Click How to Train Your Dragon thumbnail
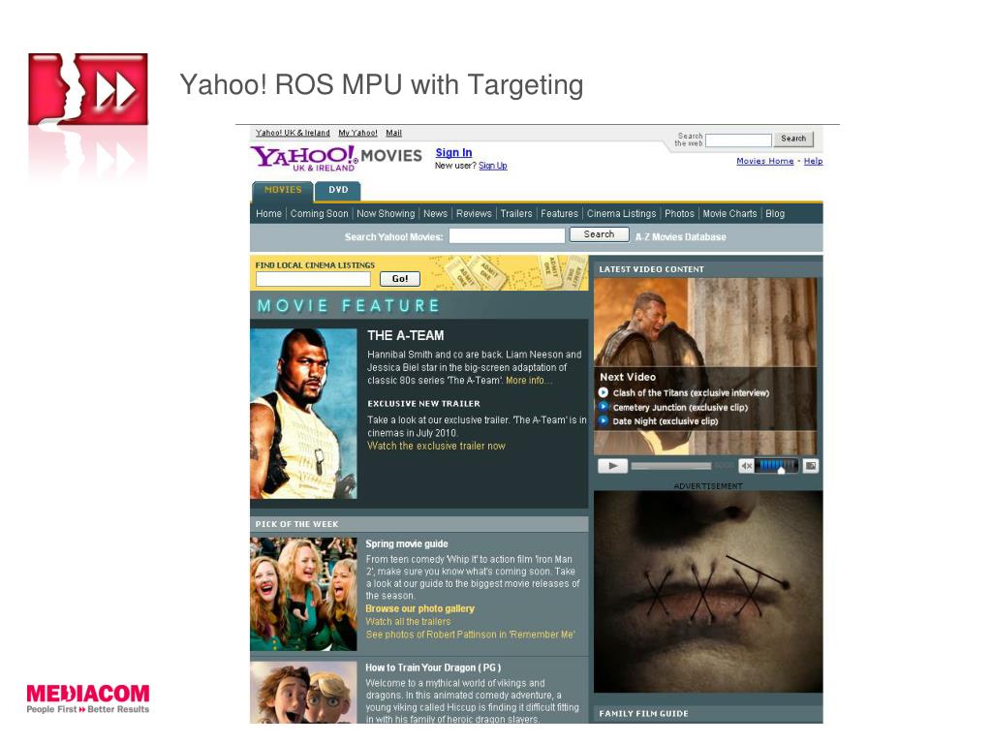Image resolution: width=992 pixels, height=744 pixels. pyautogui.click(x=303, y=693)
